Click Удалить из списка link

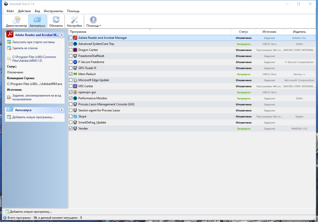click(x=25, y=48)
